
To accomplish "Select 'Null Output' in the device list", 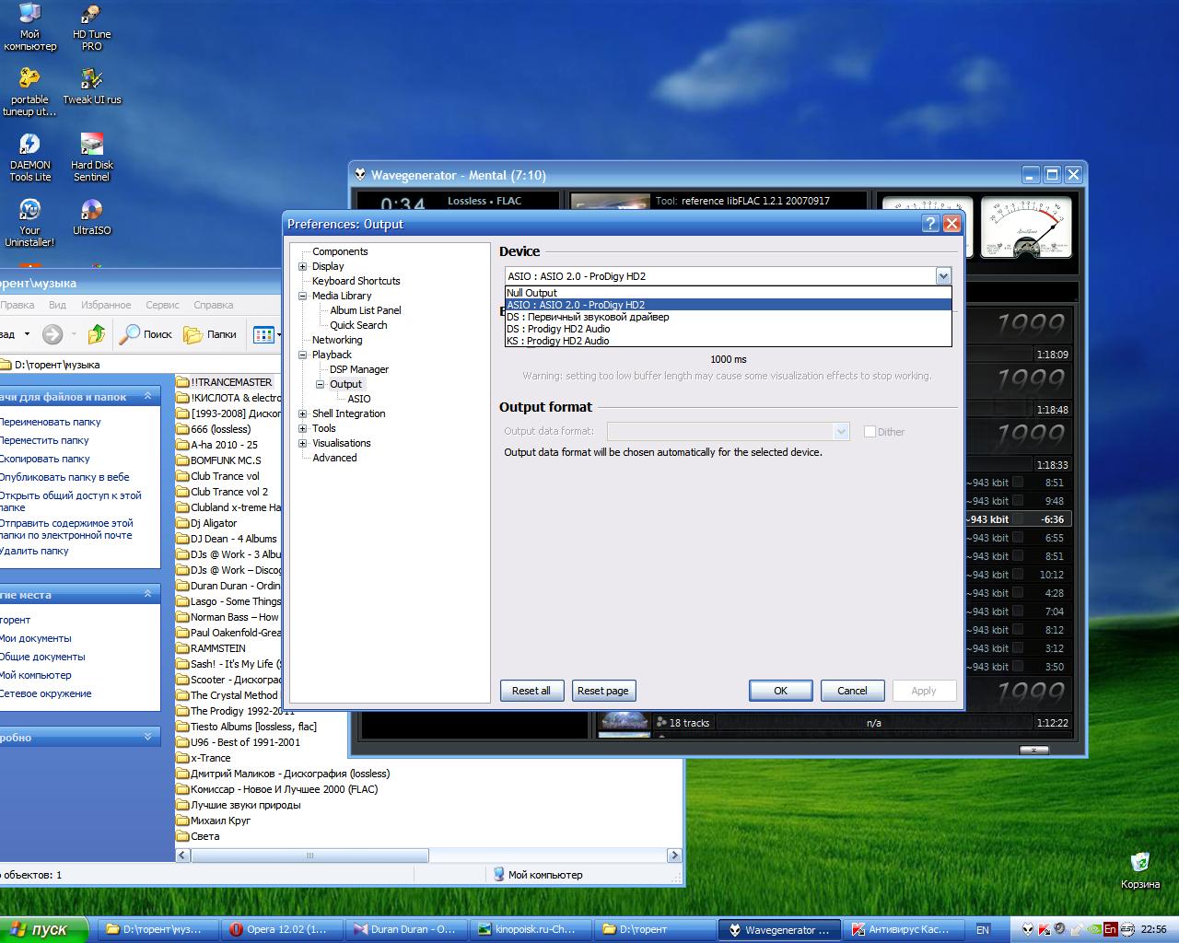I will (x=531, y=293).
